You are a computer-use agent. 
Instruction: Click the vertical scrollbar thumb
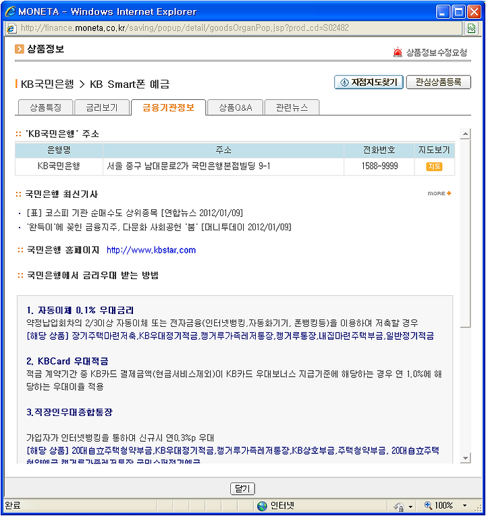[465, 233]
